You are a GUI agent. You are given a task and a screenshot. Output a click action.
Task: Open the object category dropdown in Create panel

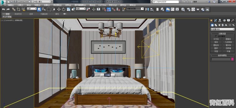[222, 29]
